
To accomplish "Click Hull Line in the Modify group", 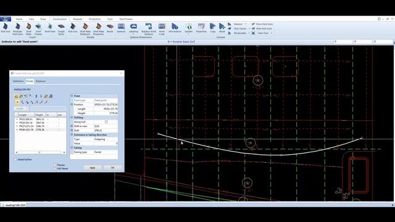I will pos(73,28).
